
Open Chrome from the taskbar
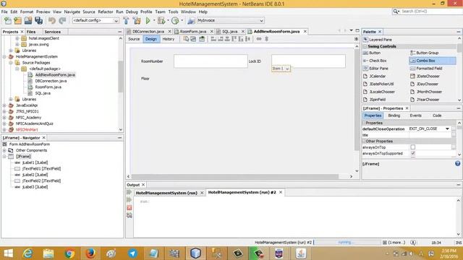pos(69,253)
